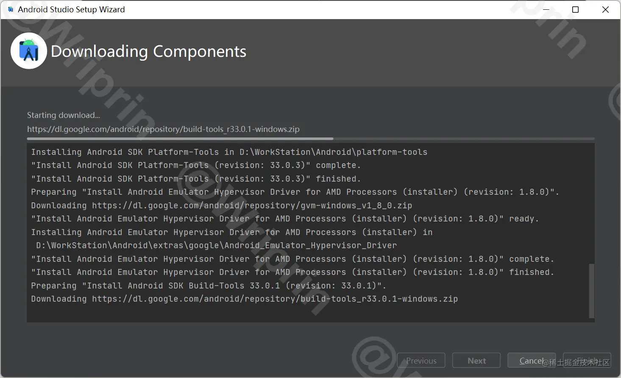Maximize the Setup Wizard window

575,9
